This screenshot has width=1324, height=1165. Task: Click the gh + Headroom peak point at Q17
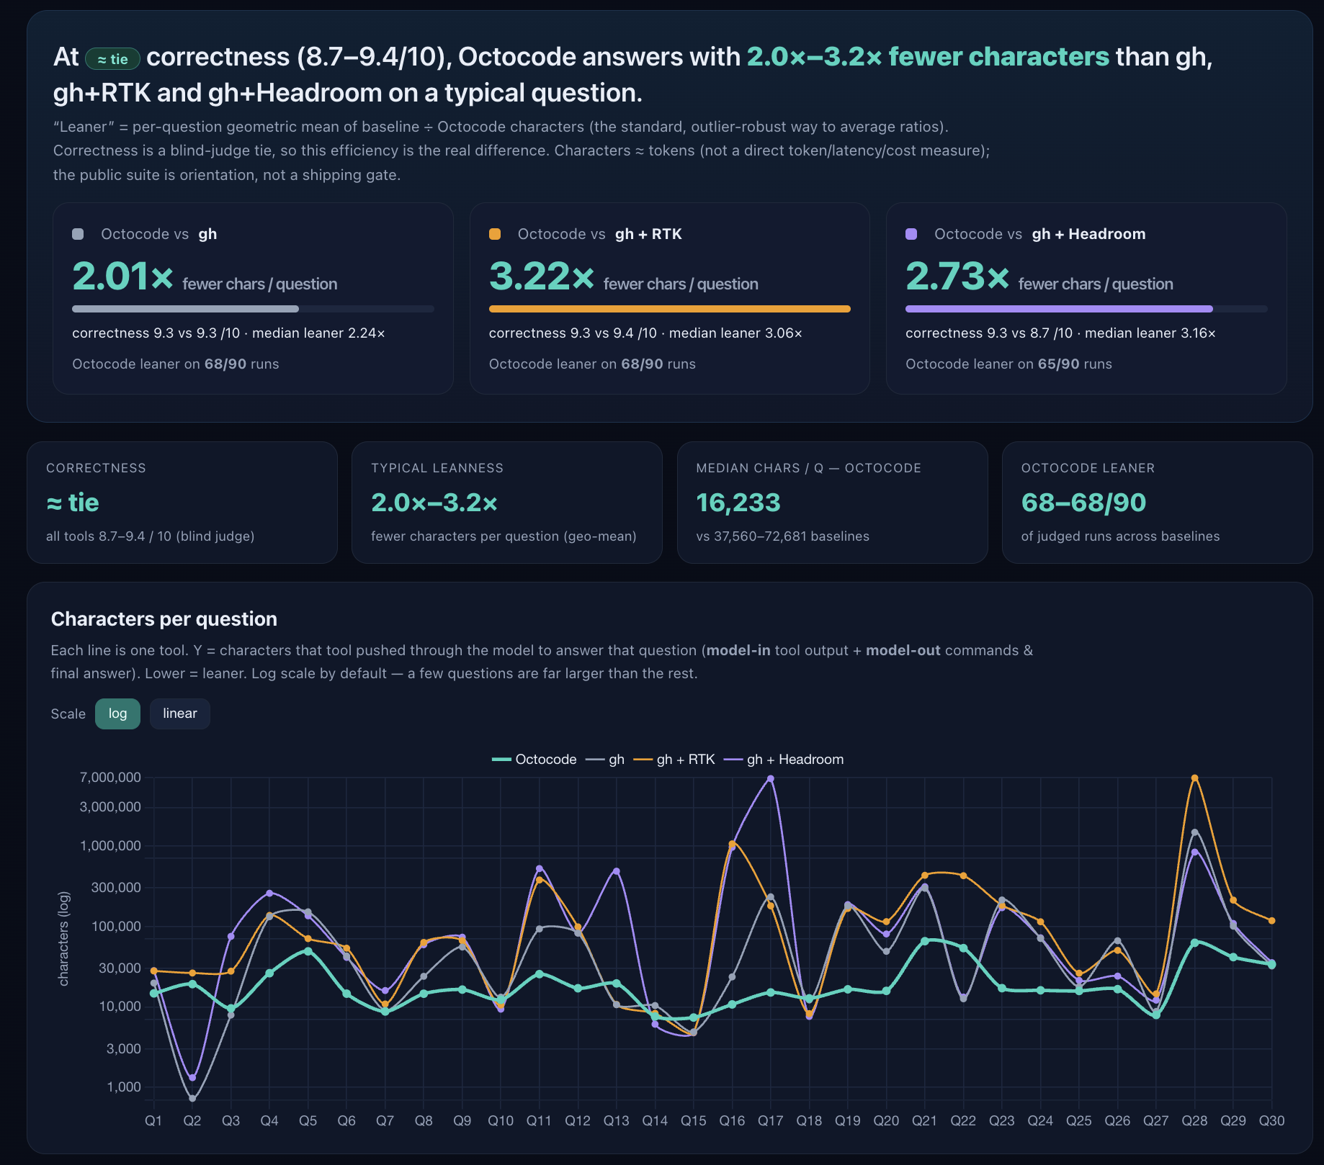[771, 778]
